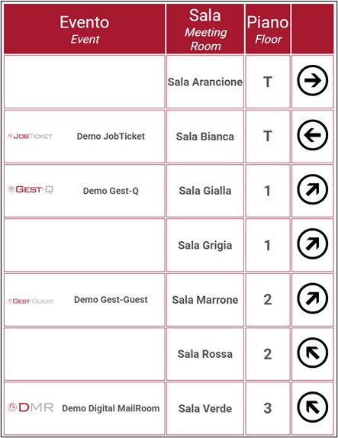Click the Gest-Guest logo

31,301
